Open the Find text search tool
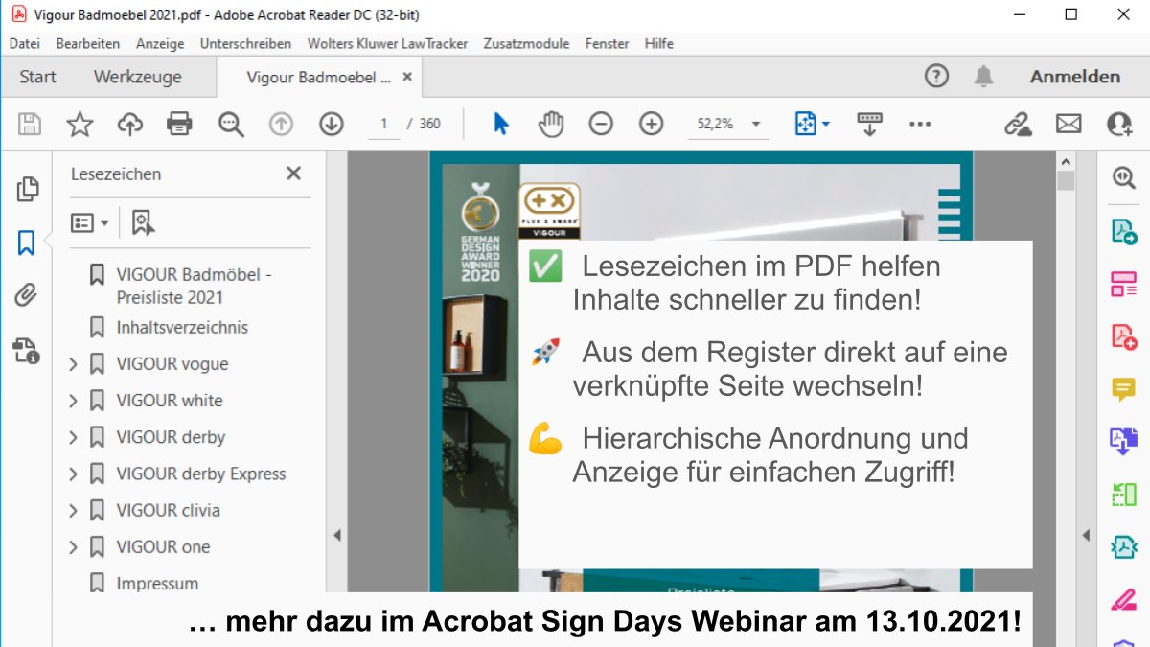Image resolution: width=1150 pixels, height=647 pixels. [x=231, y=124]
